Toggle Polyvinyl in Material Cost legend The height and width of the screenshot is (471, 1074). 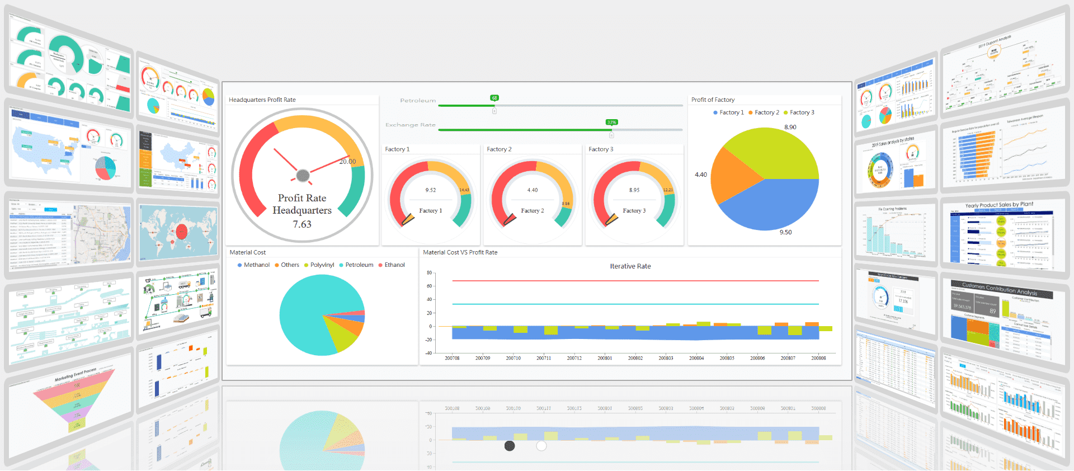319,265
